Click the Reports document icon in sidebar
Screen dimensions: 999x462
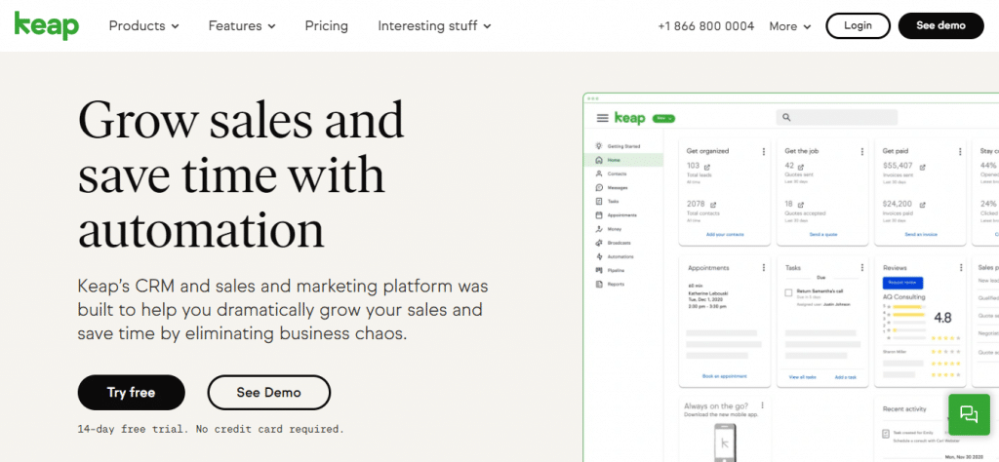[x=598, y=285]
